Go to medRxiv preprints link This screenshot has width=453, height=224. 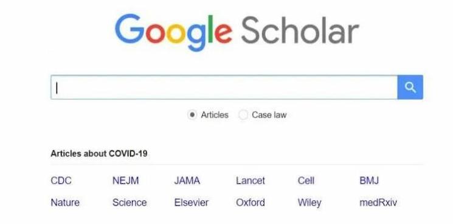[378, 202]
